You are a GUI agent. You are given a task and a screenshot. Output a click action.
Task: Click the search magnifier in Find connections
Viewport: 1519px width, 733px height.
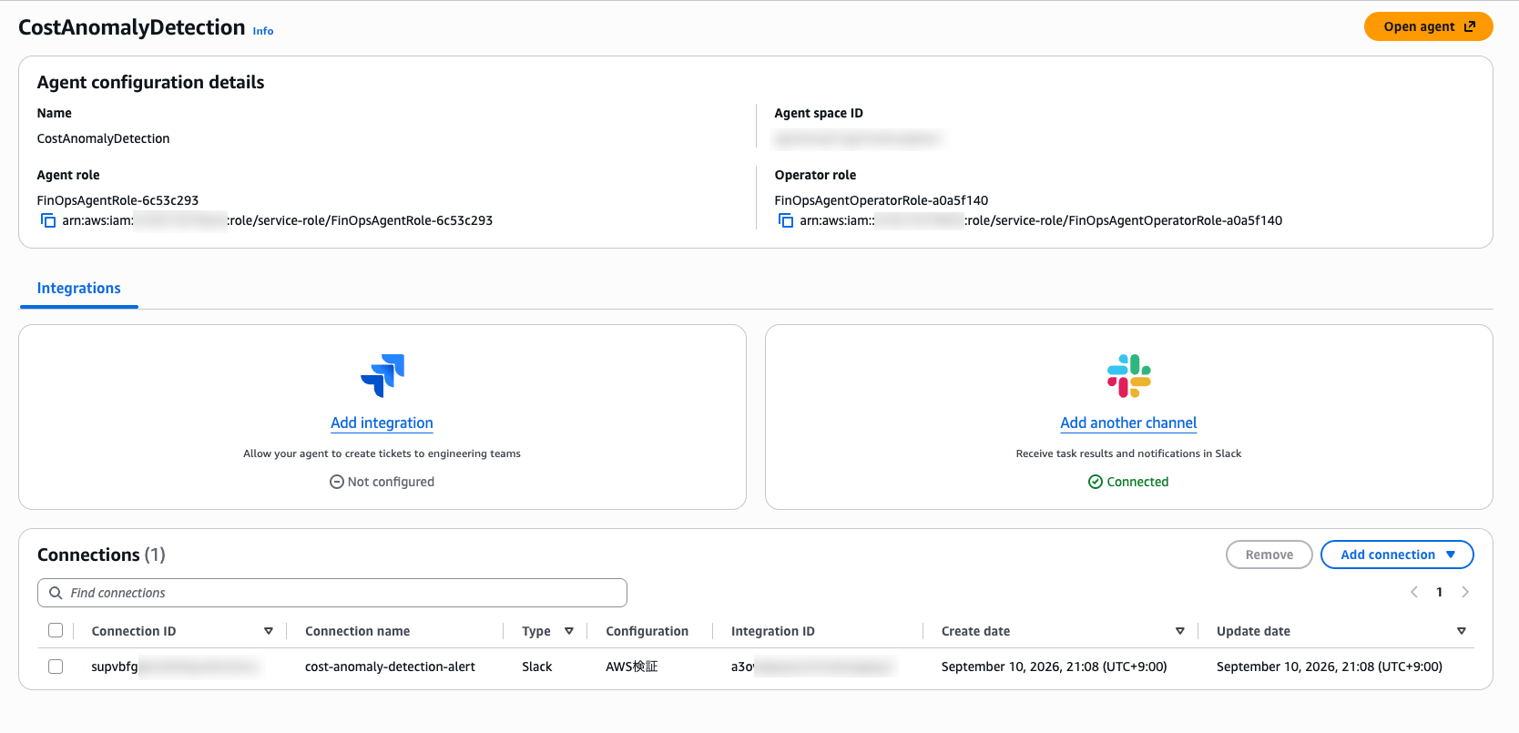(x=56, y=593)
